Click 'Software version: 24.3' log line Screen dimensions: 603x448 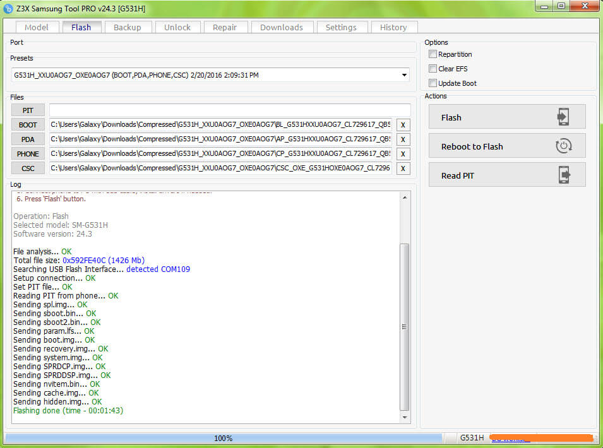52,234
